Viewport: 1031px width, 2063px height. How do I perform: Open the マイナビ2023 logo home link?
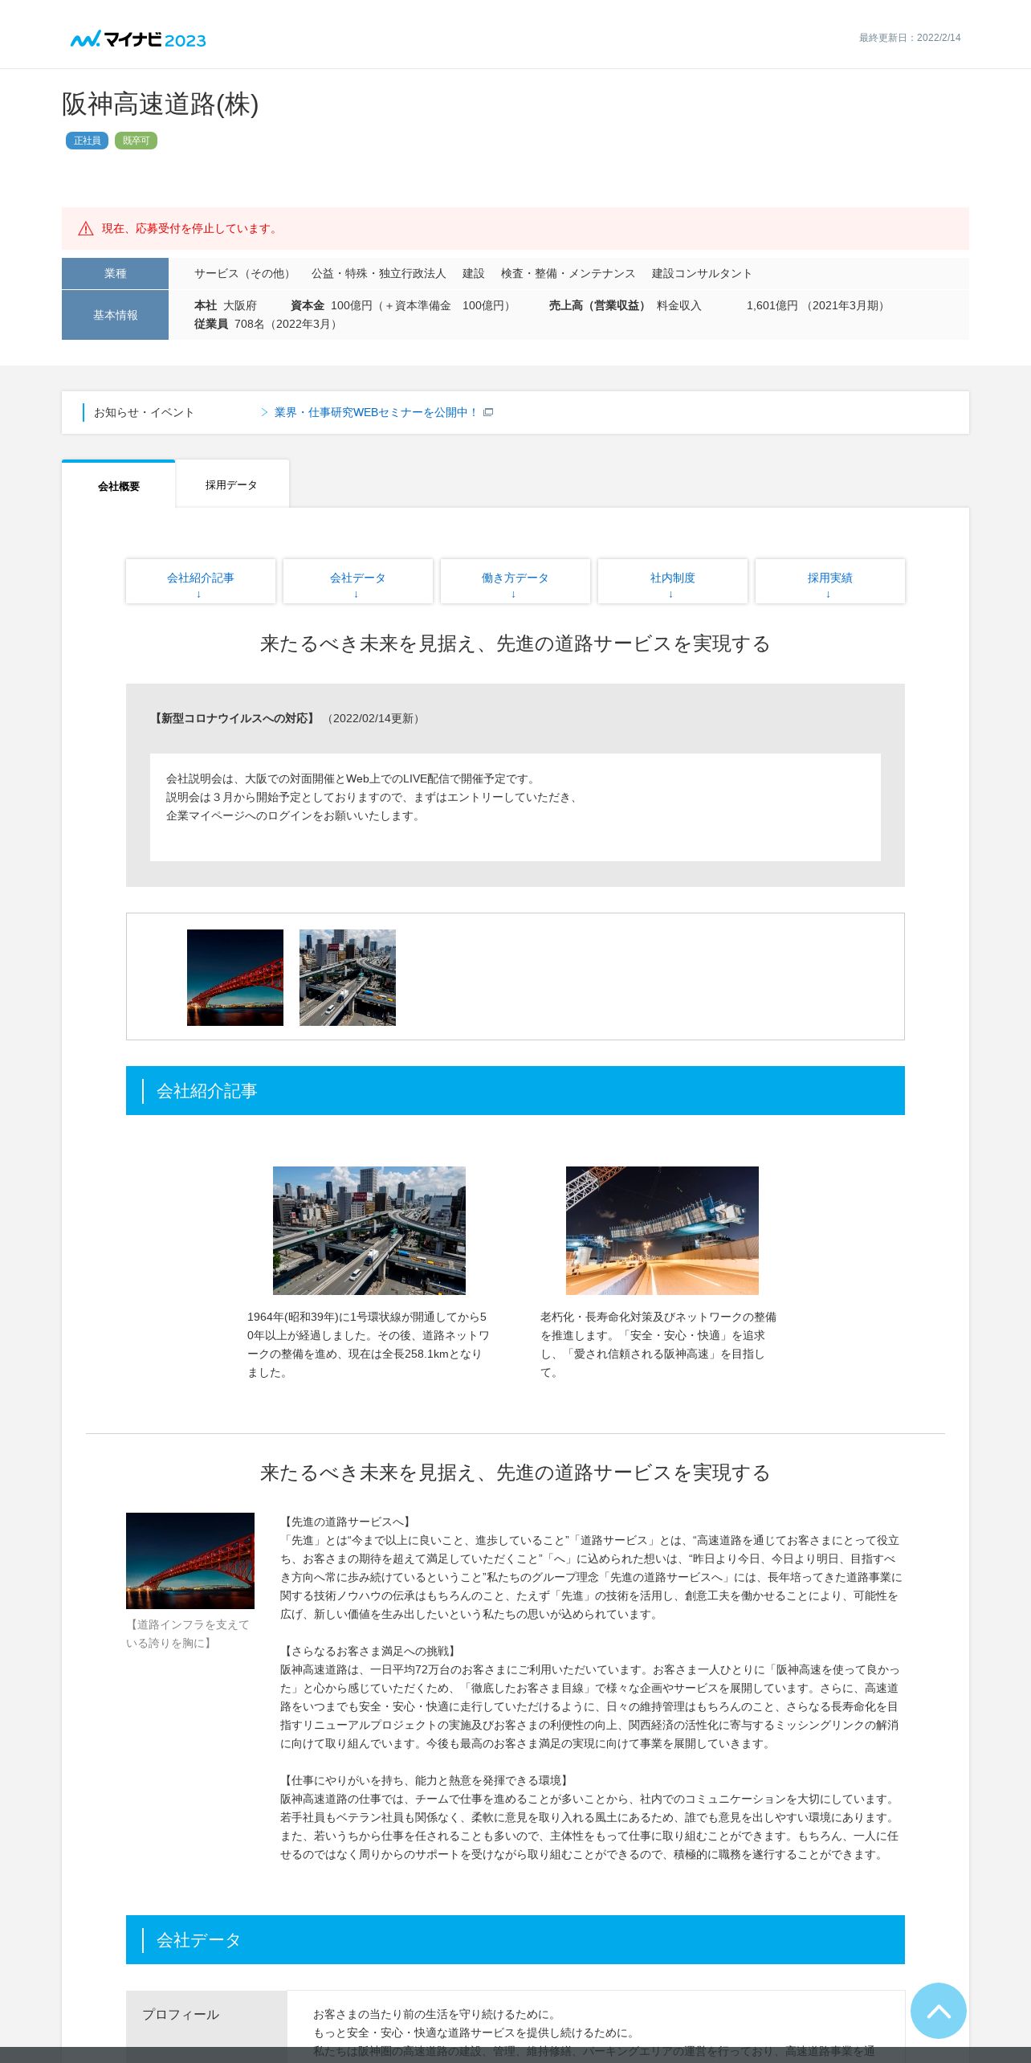click(138, 39)
